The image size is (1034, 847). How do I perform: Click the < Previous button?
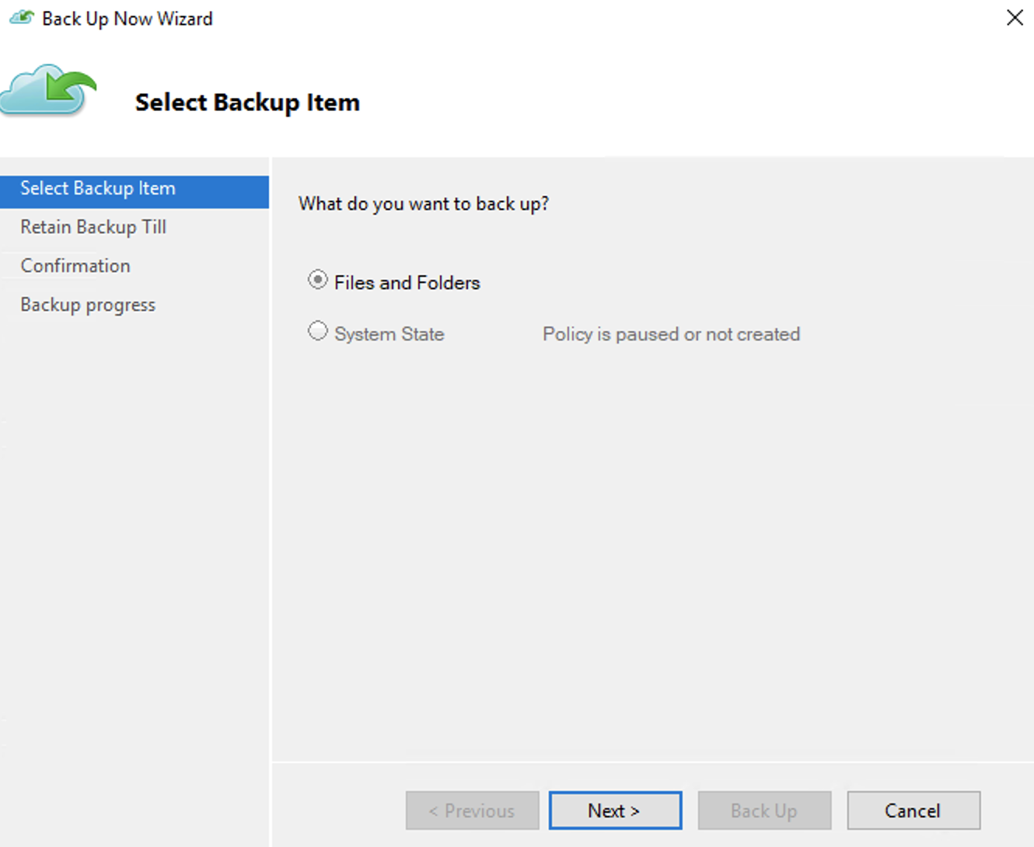click(x=472, y=810)
